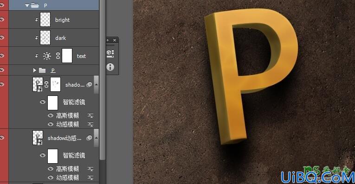The image size is (355, 184).
Task: Select the shado... layer mask thumbnail
Action: [x=56, y=84]
